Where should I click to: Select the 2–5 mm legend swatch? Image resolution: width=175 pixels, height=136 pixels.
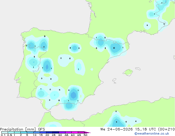tap(24, 132)
